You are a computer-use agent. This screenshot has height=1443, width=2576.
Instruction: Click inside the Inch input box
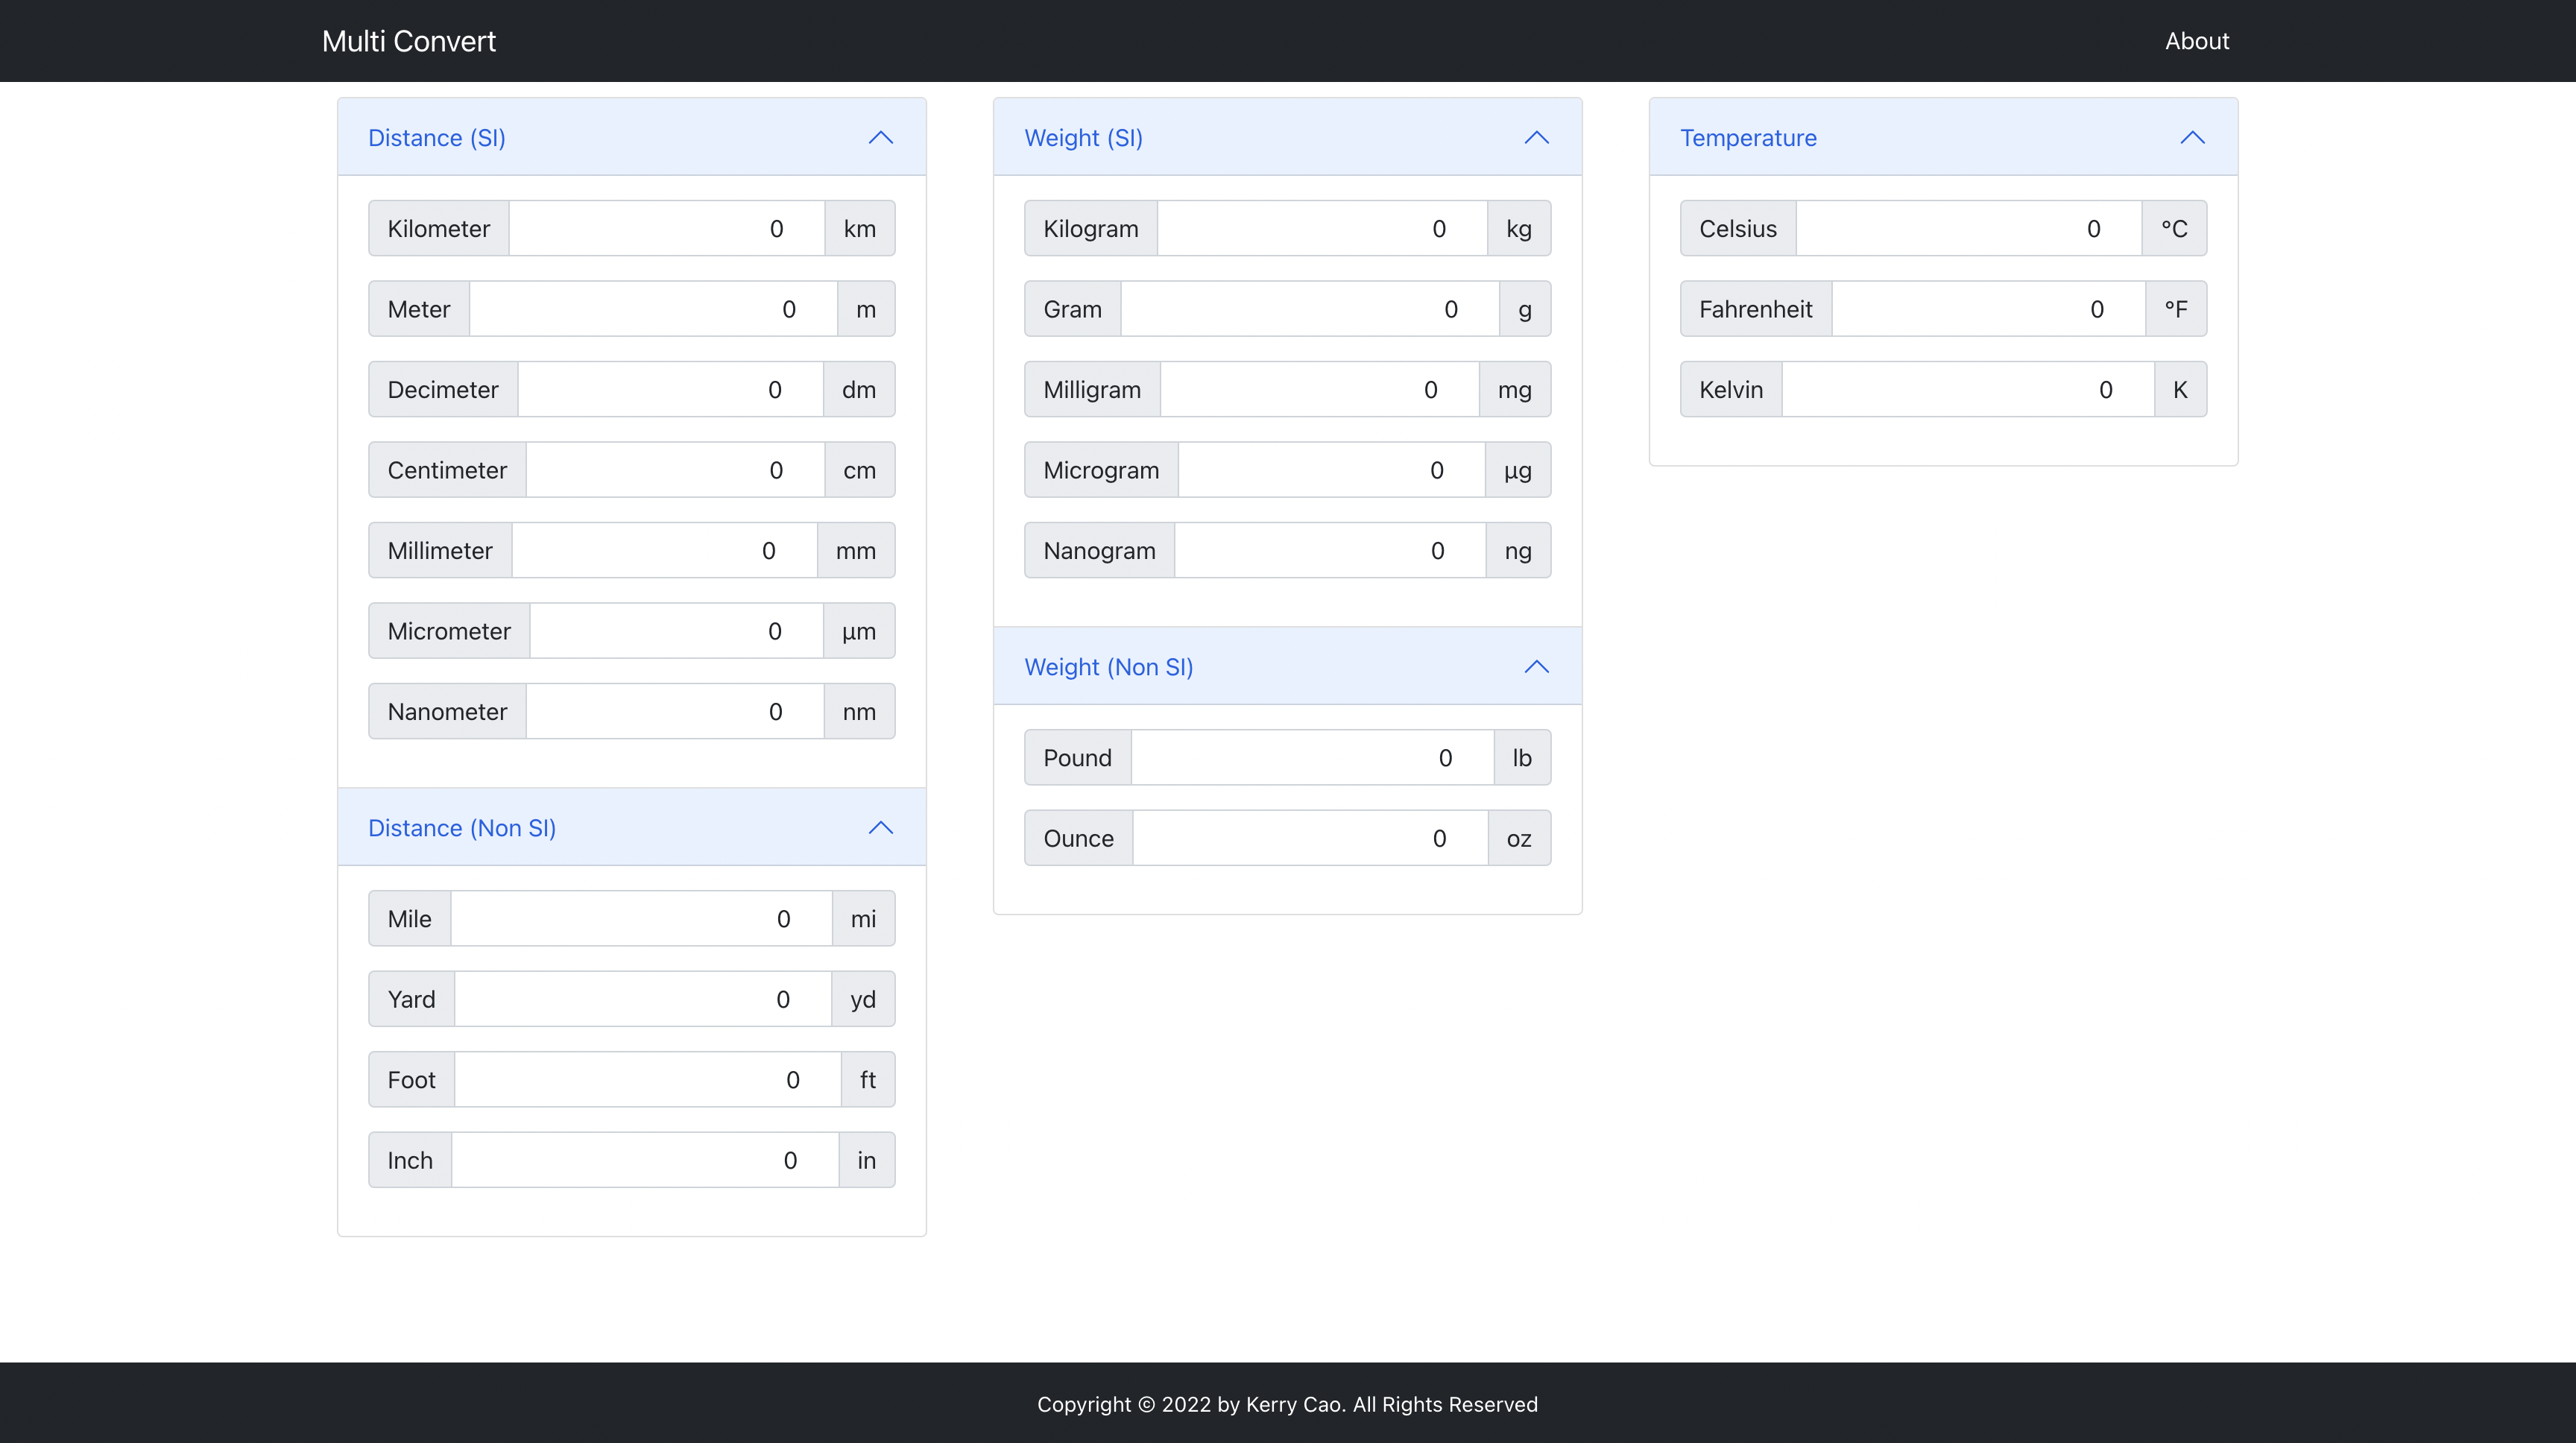[x=645, y=1159]
